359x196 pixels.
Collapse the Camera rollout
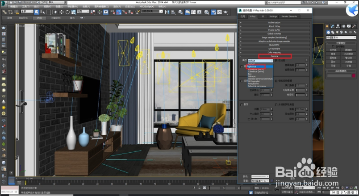pos(274,56)
